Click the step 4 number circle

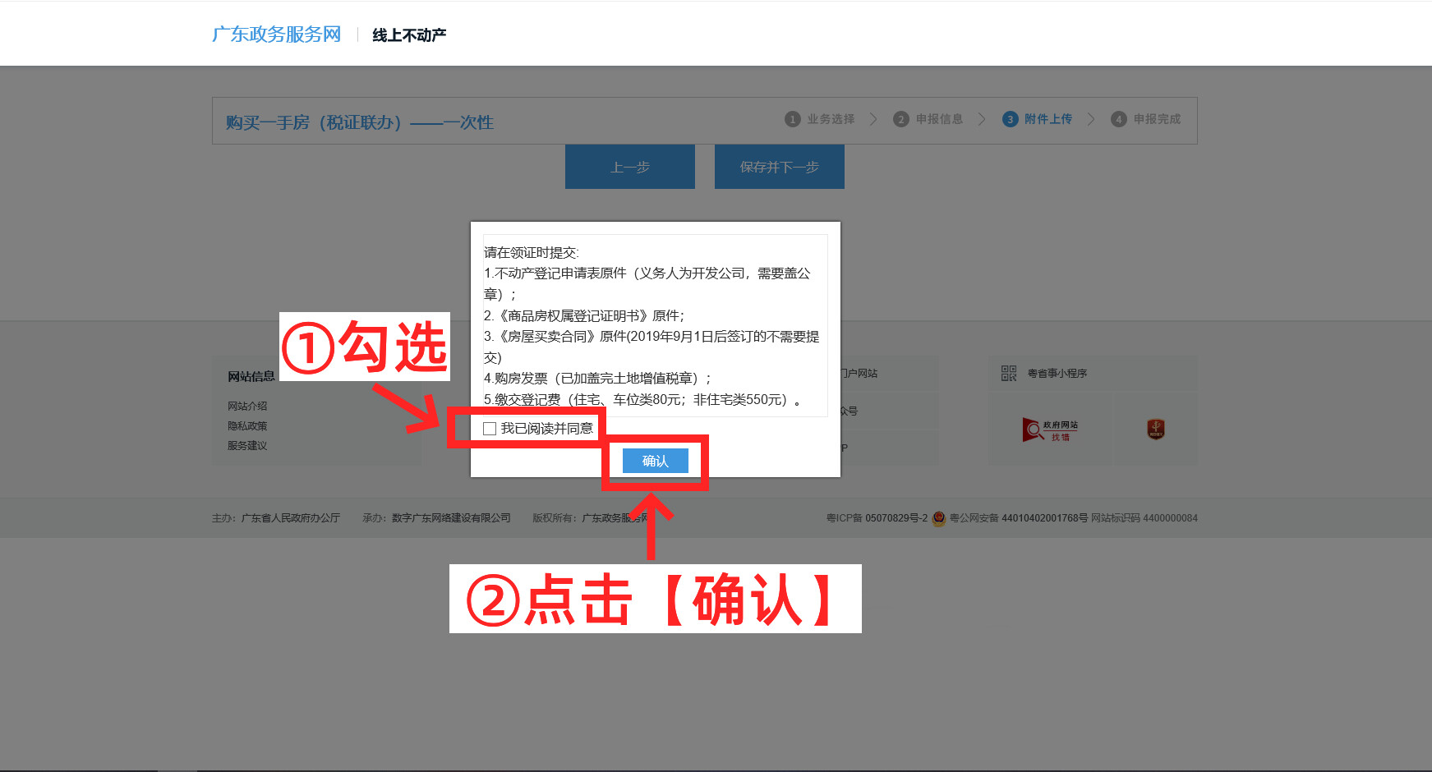point(1118,119)
